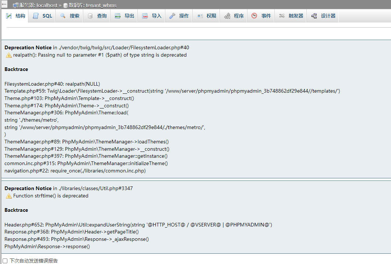Click the warning icon beside realpath() message

point(9,55)
